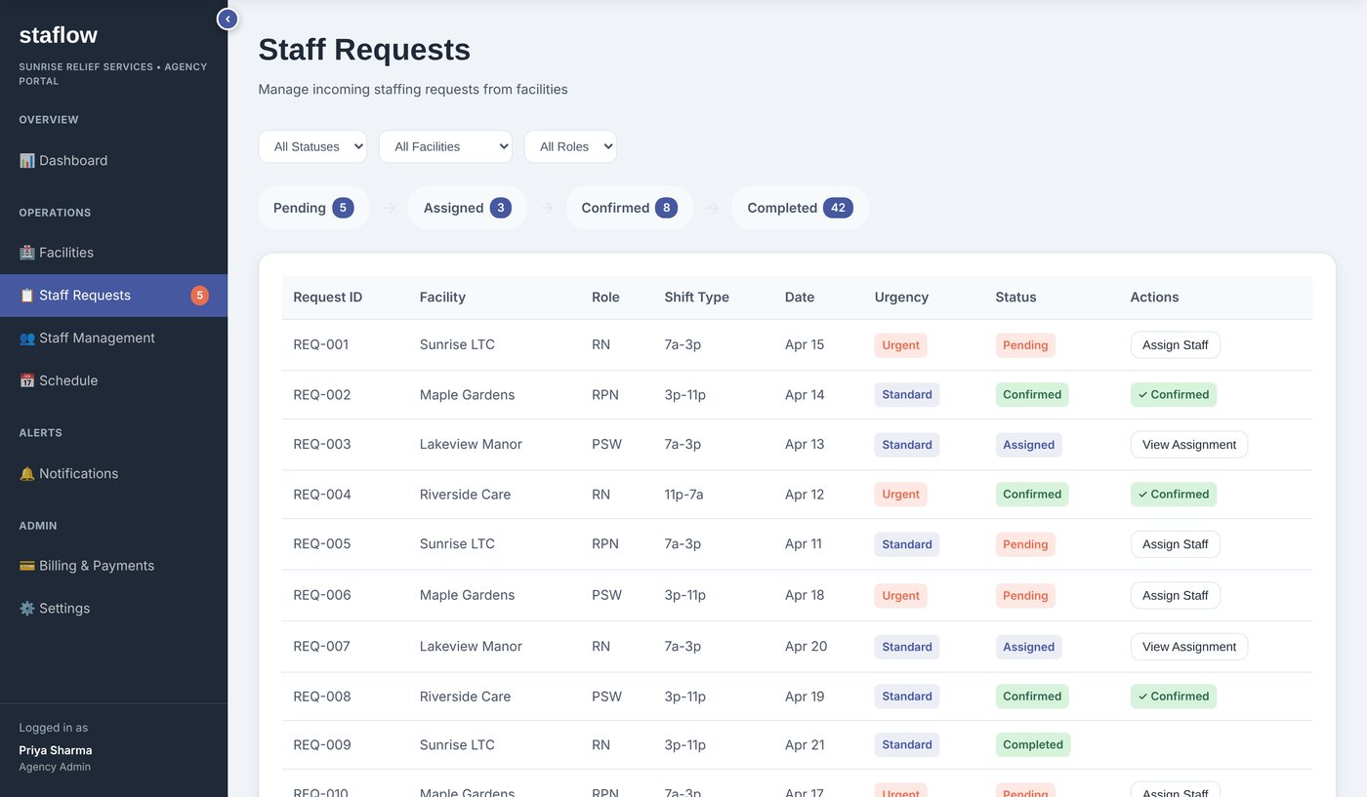
Task: Open the Schedule page
Action: (113, 380)
